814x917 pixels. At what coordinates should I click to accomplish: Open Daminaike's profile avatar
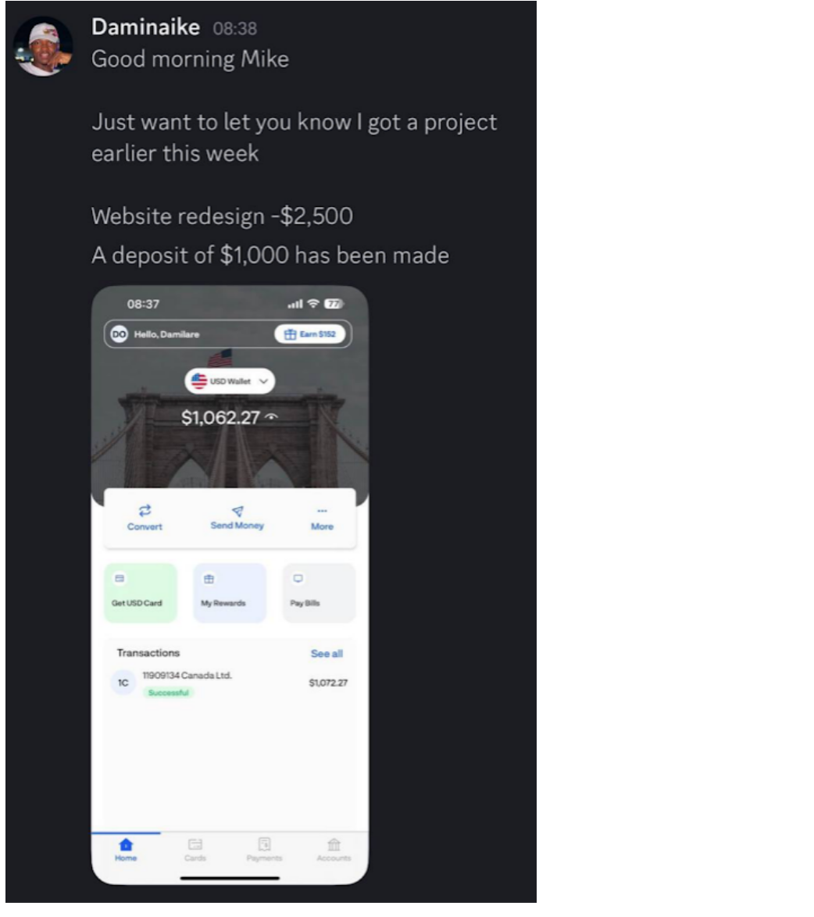(x=43, y=46)
